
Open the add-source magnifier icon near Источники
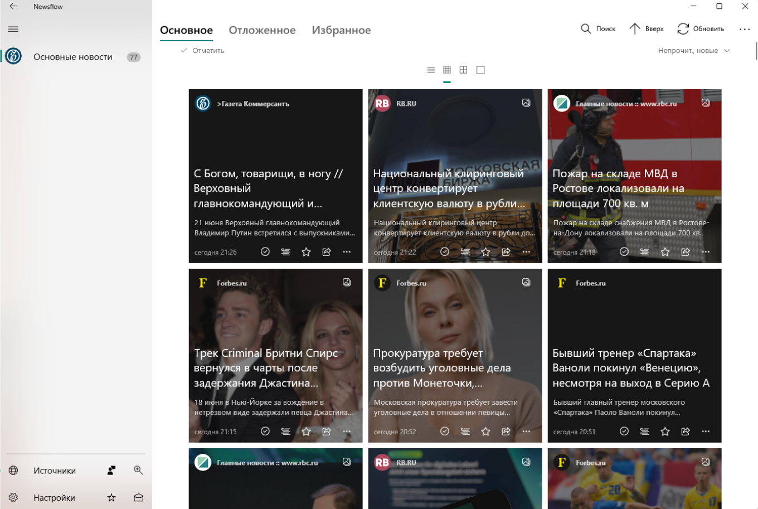[x=138, y=471]
